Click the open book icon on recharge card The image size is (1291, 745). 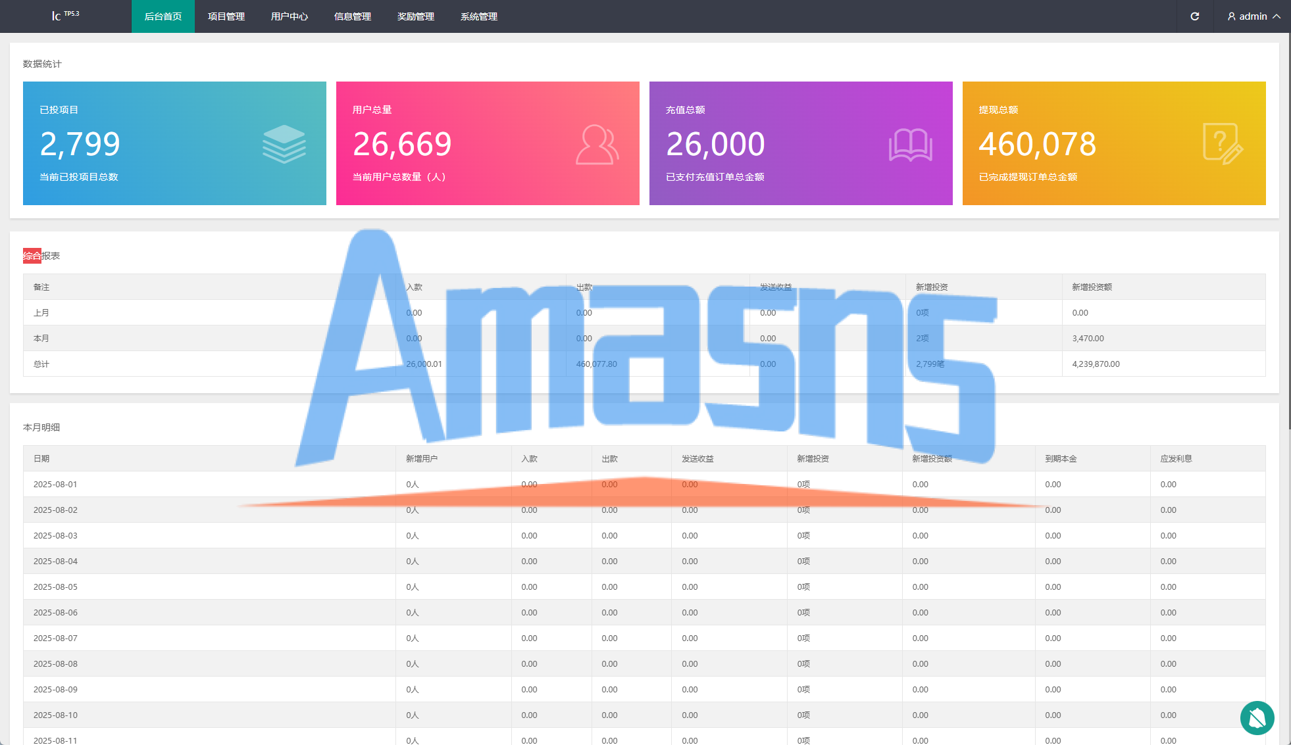pos(910,145)
